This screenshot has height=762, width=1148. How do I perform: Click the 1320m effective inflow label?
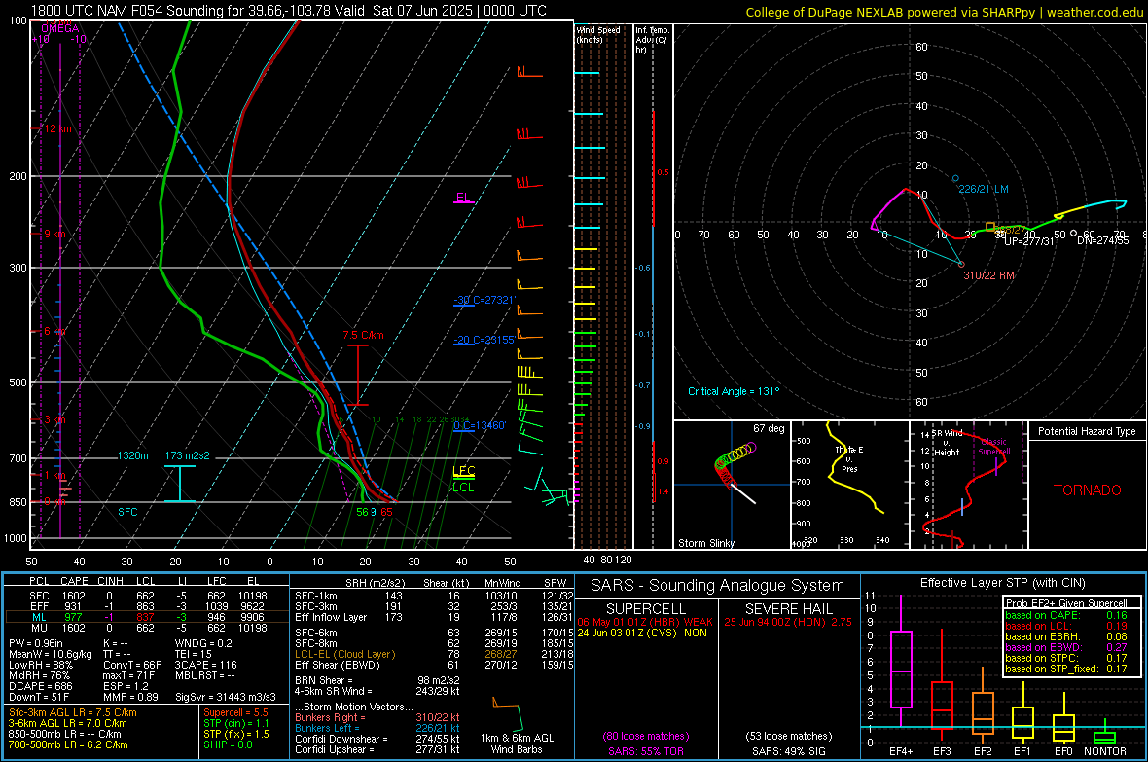tap(132, 455)
